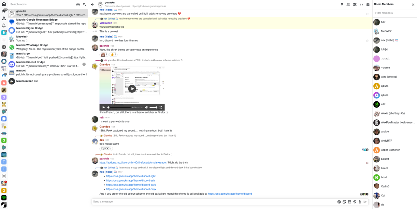Open the darkreader addon link
This screenshot has width=417, height=209.
[x=133, y=162]
